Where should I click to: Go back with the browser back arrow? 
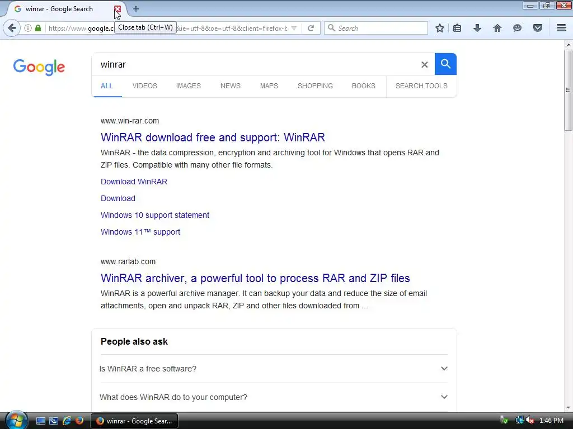coord(12,28)
